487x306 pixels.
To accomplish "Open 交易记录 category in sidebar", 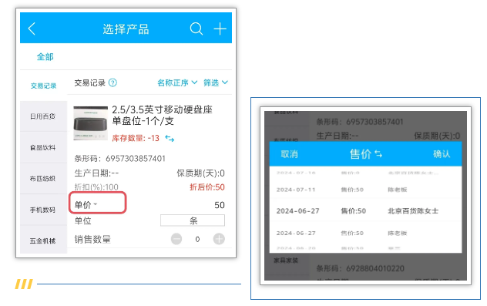I will coord(43,86).
